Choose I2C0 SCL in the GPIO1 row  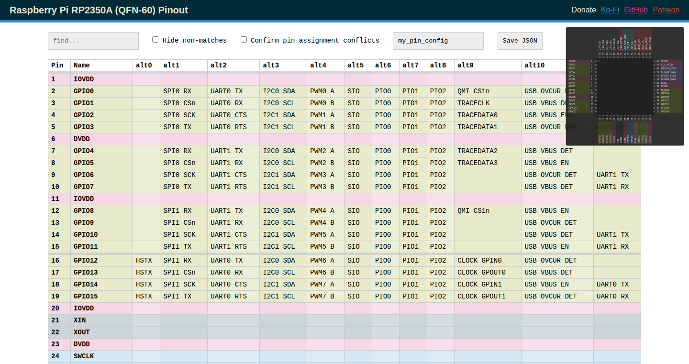coord(283,103)
